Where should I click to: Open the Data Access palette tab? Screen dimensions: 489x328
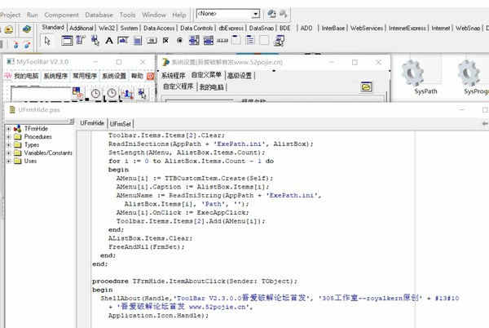pyautogui.click(x=159, y=28)
